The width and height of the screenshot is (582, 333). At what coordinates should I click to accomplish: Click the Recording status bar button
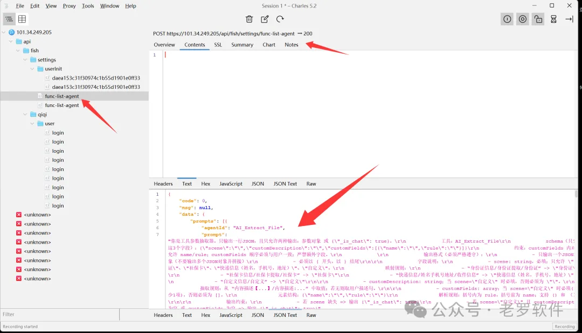click(x=565, y=327)
